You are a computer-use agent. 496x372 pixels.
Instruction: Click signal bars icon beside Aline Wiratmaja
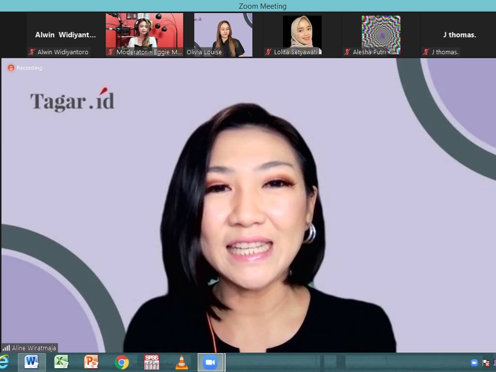tap(6, 348)
